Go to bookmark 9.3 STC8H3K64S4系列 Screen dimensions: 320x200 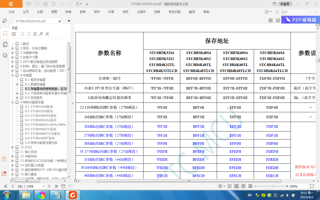click(x=40, y=116)
